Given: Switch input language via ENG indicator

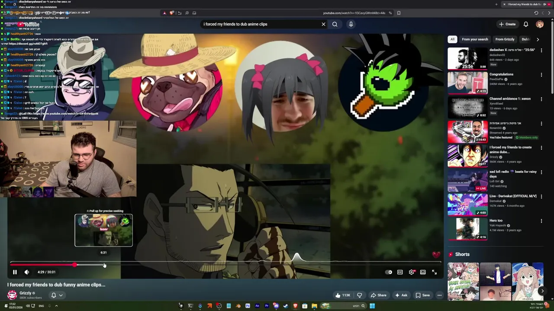Looking at the screenshot, I should (41, 306).
